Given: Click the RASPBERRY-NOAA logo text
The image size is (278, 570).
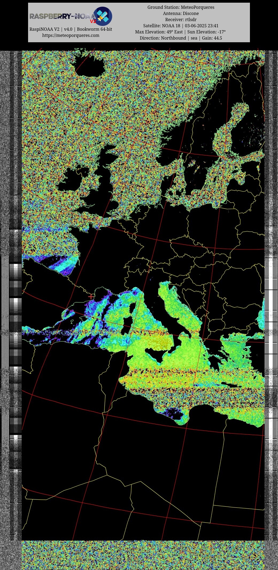Looking at the screenshot, I should (x=62, y=17).
